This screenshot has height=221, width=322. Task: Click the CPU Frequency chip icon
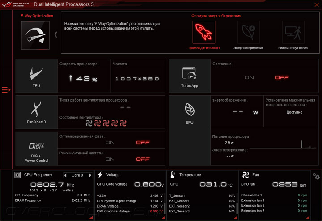pos(17,175)
